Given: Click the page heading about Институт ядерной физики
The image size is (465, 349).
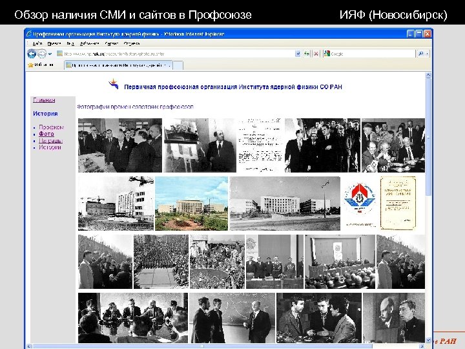Looking at the screenshot, I should click(x=233, y=87).
